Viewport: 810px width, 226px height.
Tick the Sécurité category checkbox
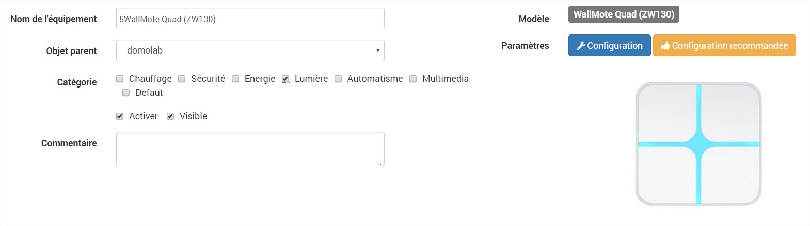(x=182, y=79)
